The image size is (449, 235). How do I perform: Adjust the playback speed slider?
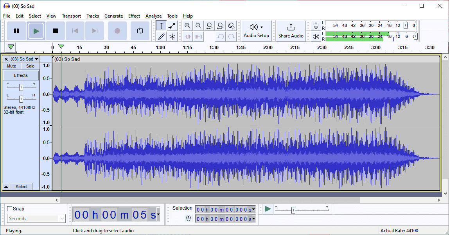pos(293,210)
